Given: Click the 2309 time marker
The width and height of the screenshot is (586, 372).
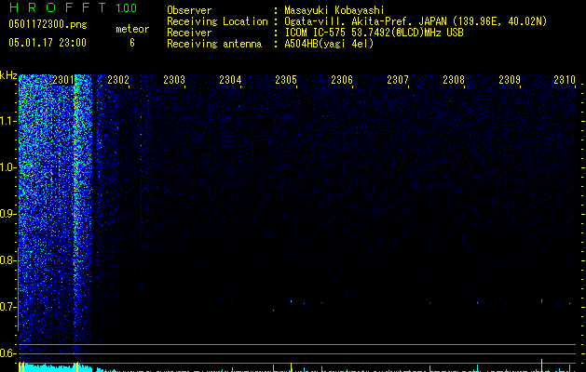Looking at the screenshot, I should pos(510,80).
